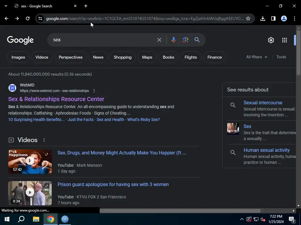Open the What's Risky Sex? sitelink
This screenshot has width=301, height=225.
(143, 120)
